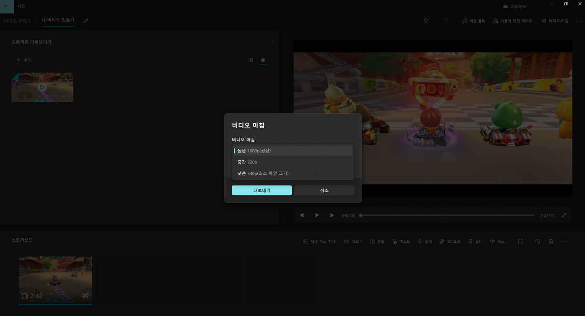585x316 pixels.
Task: Pick 낮음 540p(최소 파일 크기) quality
Action: click(x=293, y=173)
